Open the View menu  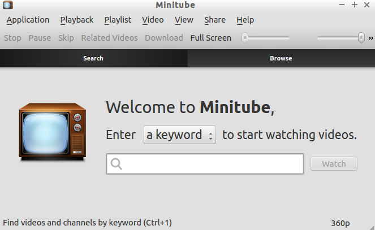[x=184, y=20]
